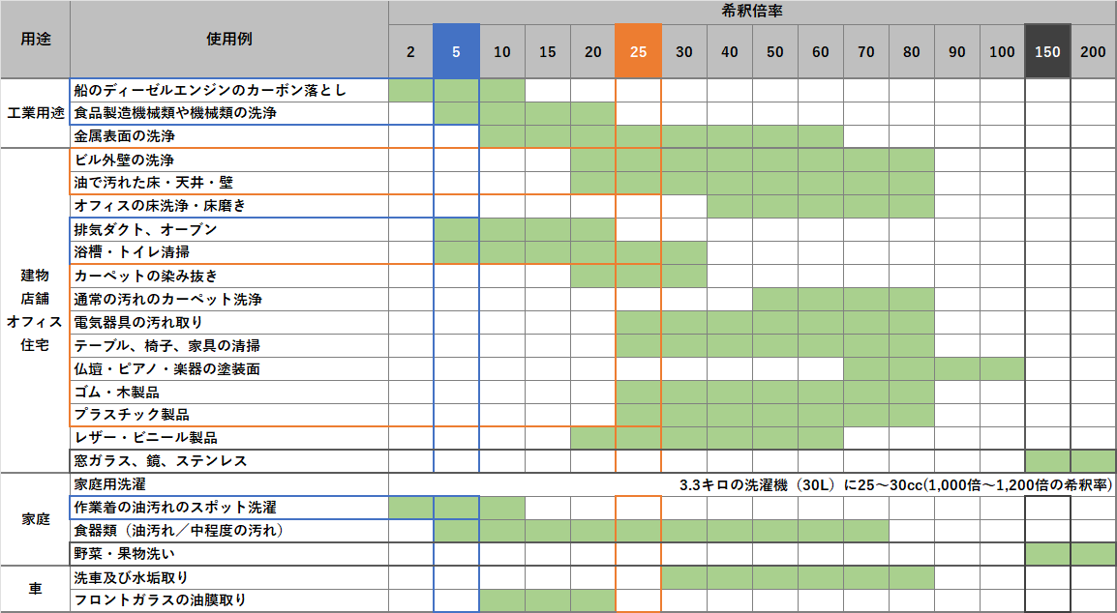Click the 野菜・果物洗い row label
This screenshot has width=1117, height=613.
[125, 554]
